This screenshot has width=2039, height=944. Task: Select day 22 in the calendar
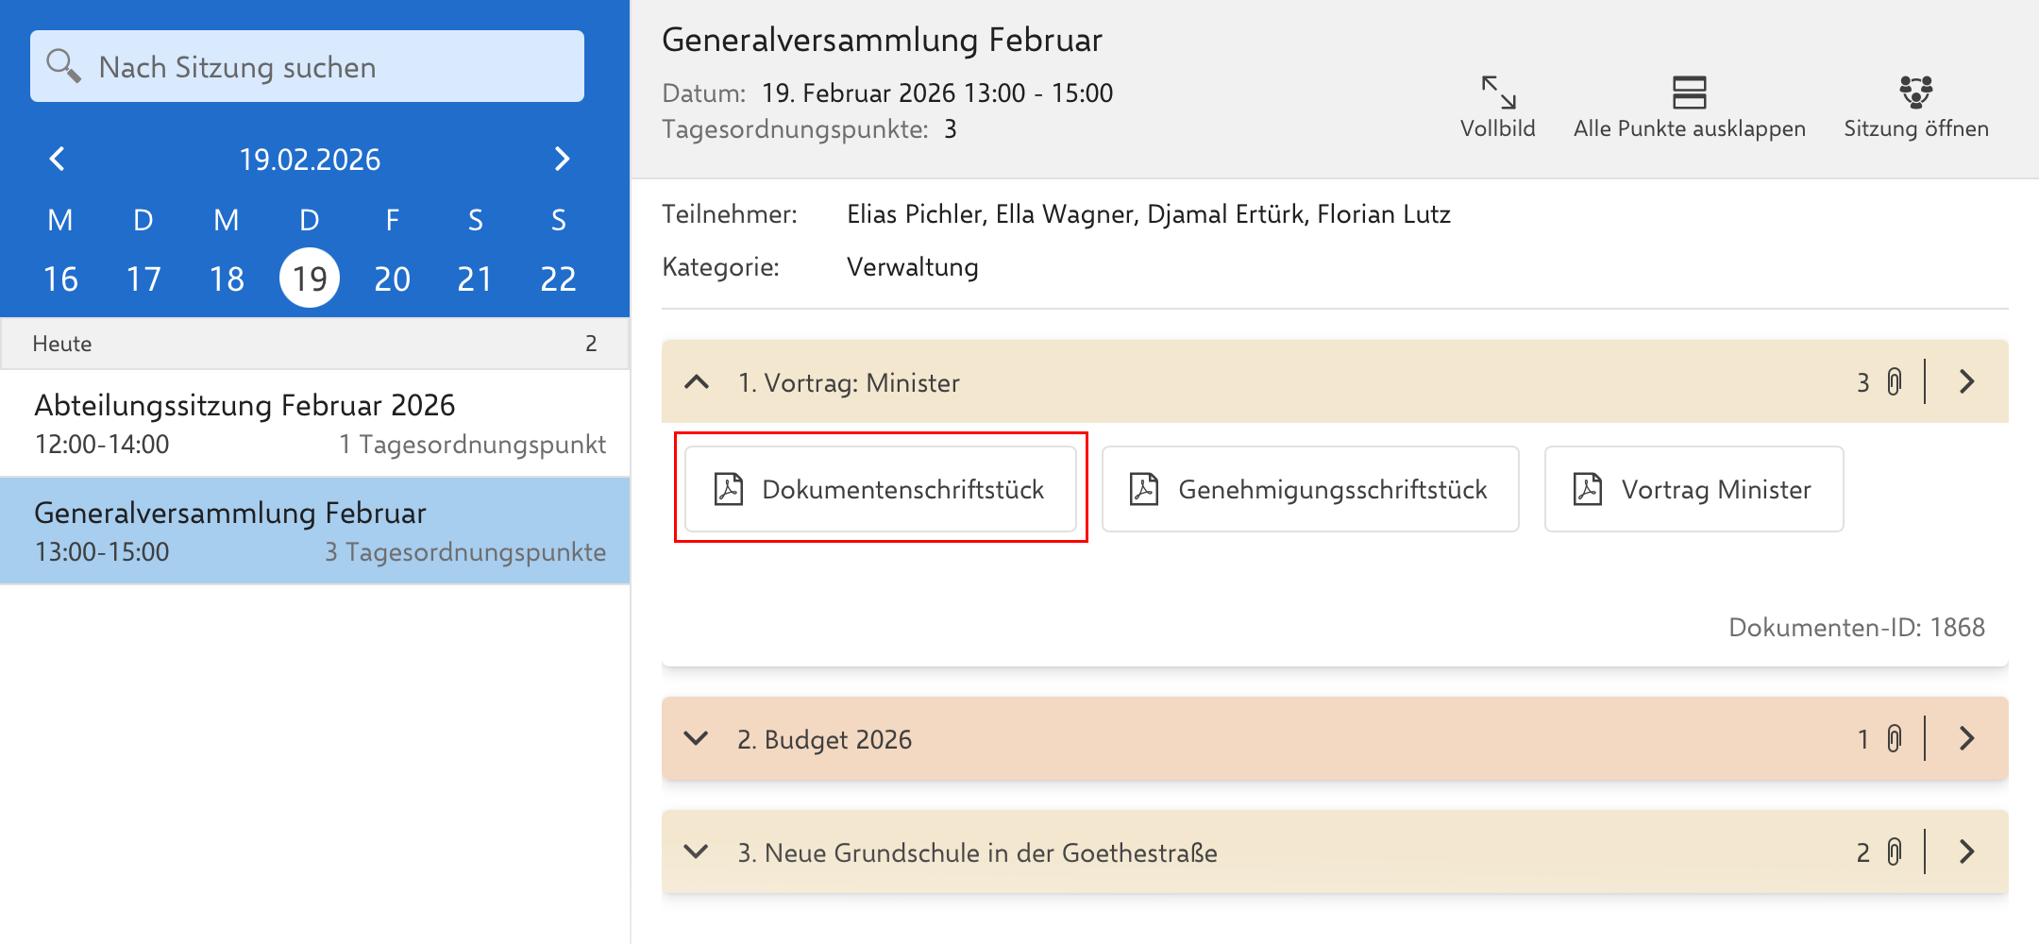(558, 278)
